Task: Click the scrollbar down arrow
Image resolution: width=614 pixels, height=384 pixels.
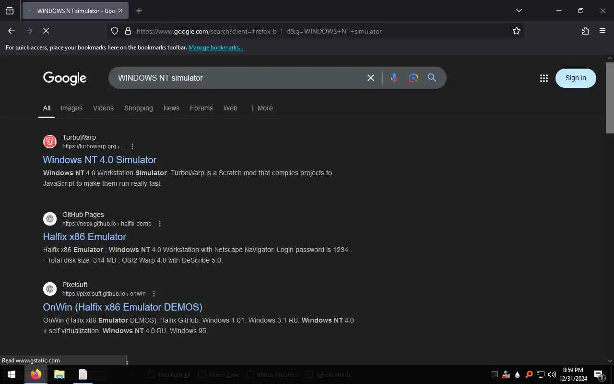Action: pyautogui.click(x=610, y=361)
